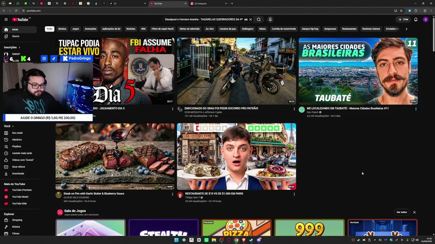Open the notifications bell
Screen dimensions: 435x244
416,20
